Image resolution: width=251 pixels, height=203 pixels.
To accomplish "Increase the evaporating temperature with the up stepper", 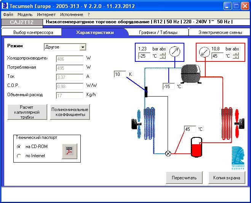I will click(x=163, y=54).
